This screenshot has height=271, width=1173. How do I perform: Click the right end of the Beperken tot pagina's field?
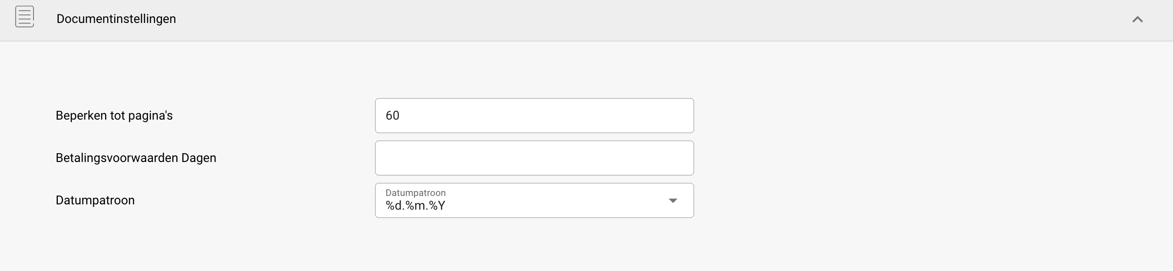pos(674,116)
